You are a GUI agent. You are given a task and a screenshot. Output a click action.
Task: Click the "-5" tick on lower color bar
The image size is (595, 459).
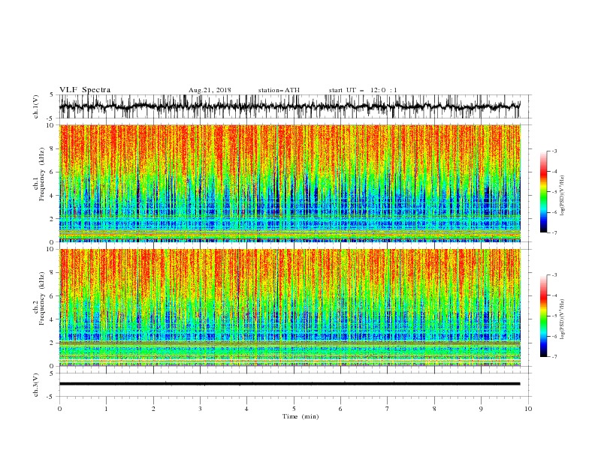(554, 316)
